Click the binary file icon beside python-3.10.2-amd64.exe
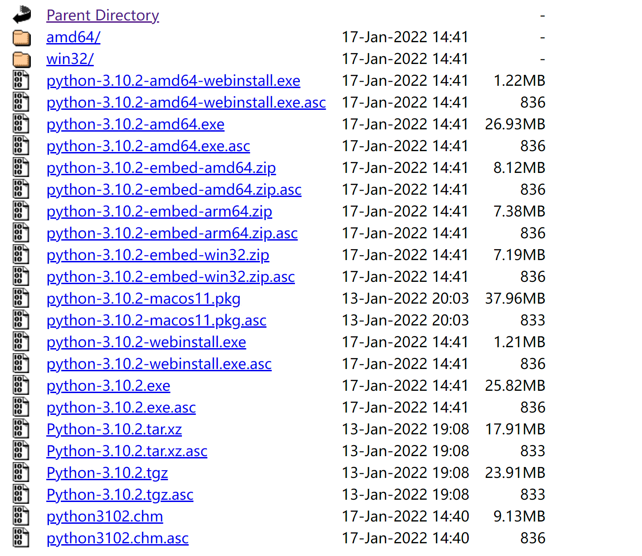Image resolution: width=642 pixels, height=556 pixels. (x=20, y=123)
